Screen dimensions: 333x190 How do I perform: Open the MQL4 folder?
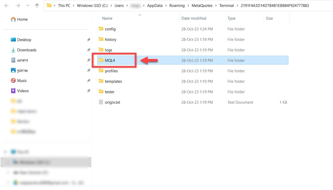point(110,61)
